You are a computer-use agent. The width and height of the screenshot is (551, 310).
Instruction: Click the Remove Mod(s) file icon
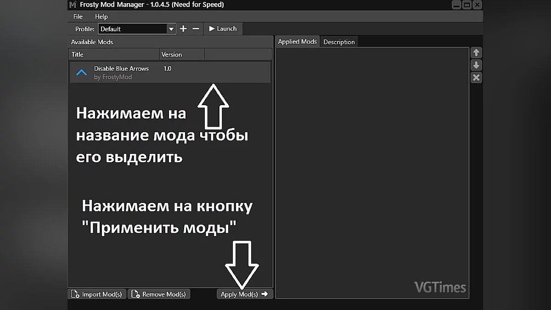coord(135,294)
